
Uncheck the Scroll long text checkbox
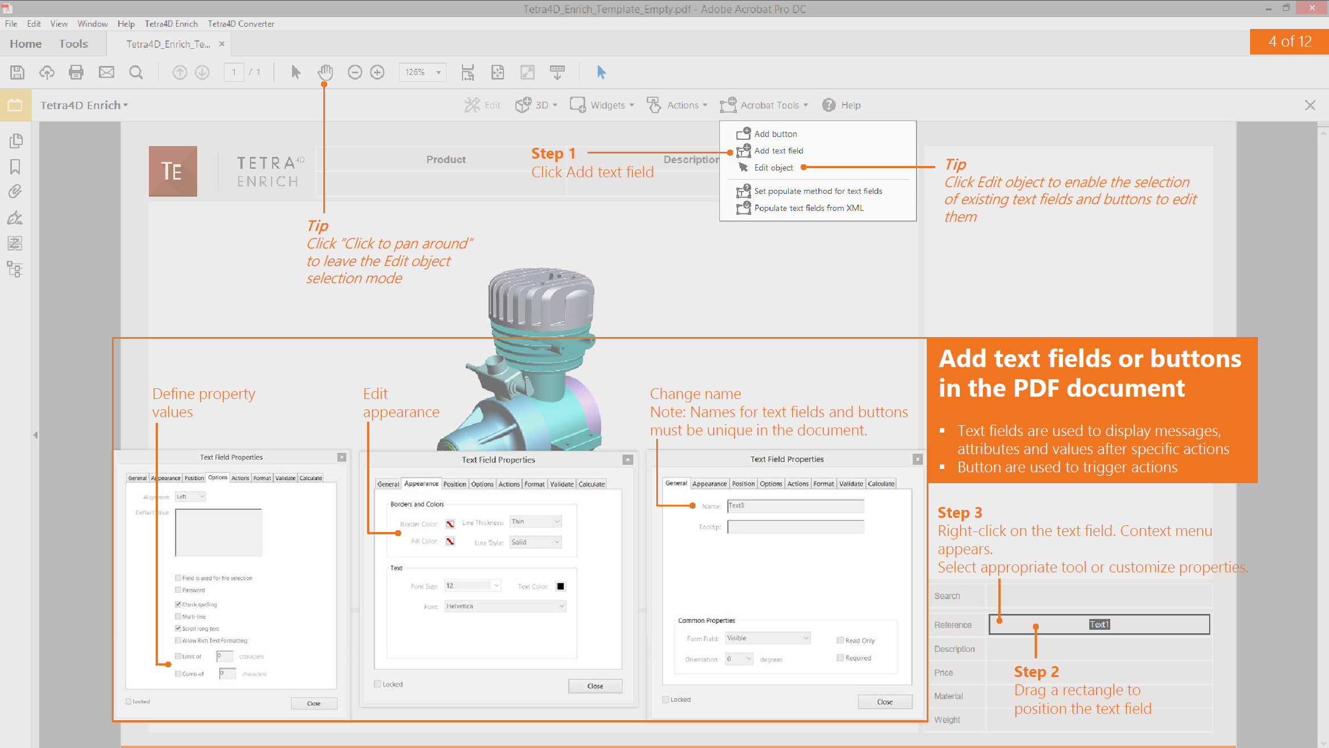click(178, 628)
